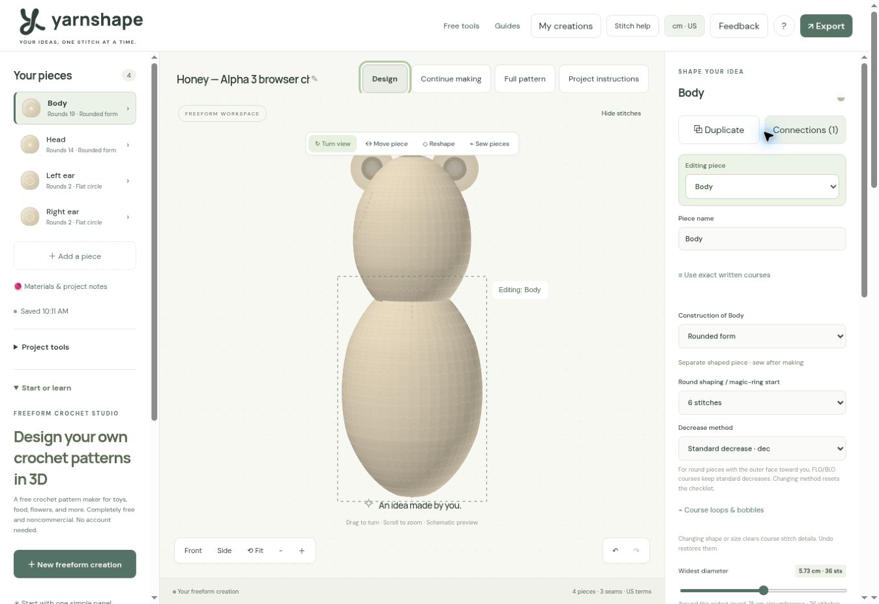Viewport: 879px width, 604px height.
Task: Toggle Hide stitches
Action: point(621,113)
